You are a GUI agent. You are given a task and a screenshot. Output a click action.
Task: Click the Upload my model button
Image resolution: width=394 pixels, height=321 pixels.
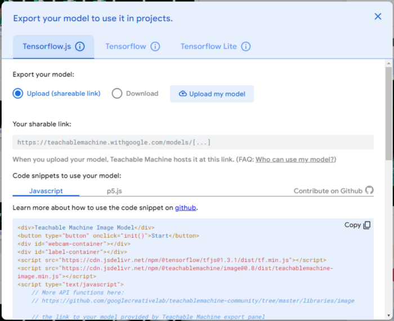(212, 94)
